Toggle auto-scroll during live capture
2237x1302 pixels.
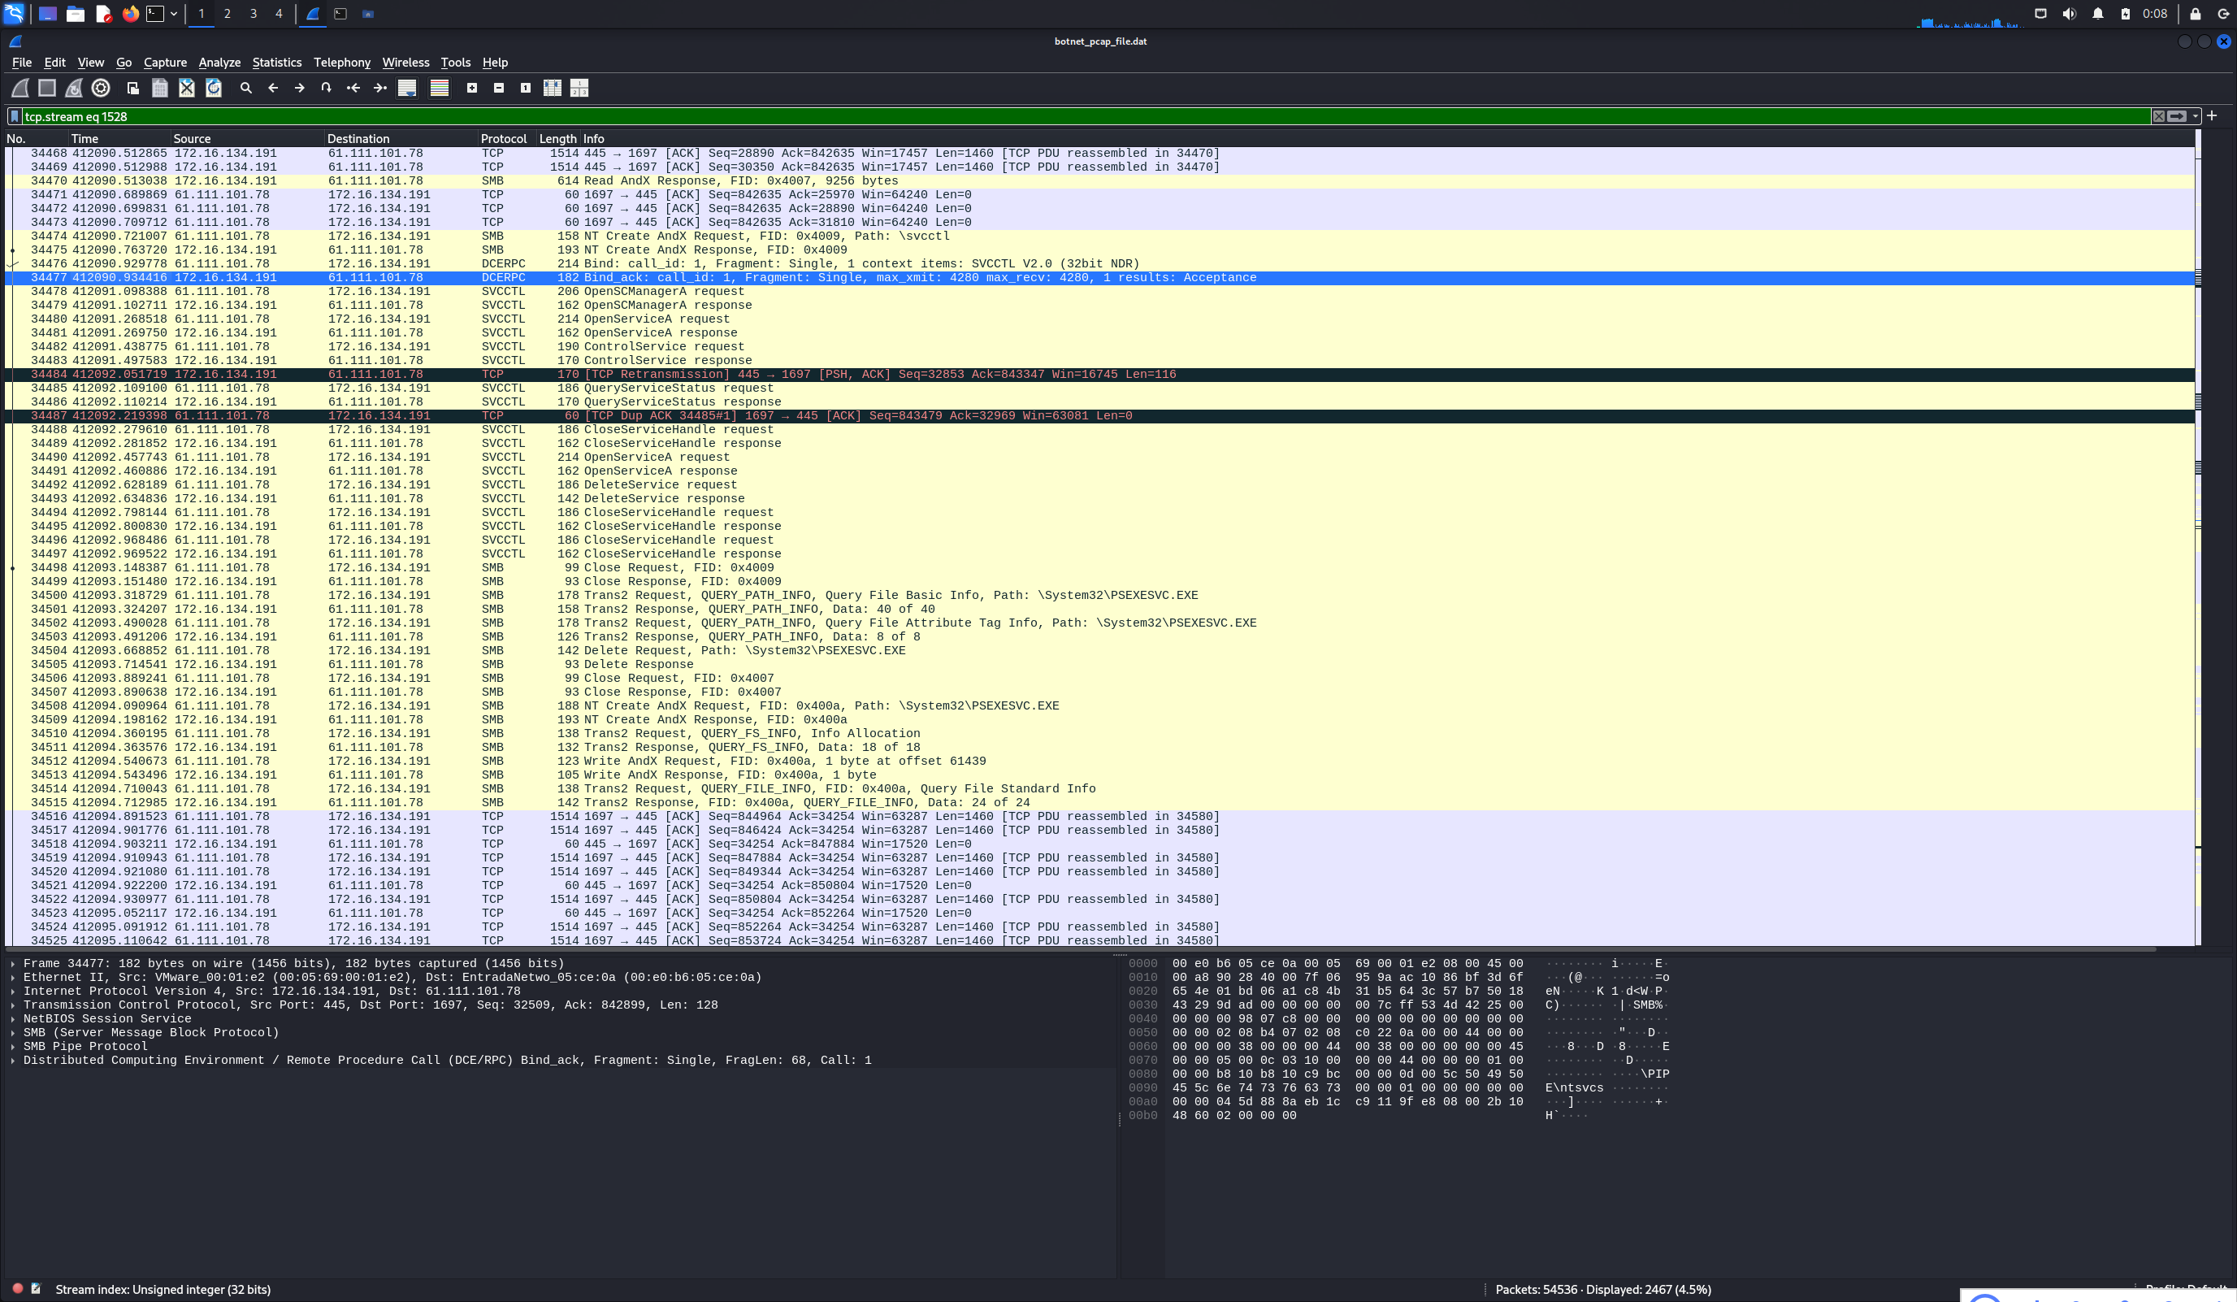[x=407, y=88]
